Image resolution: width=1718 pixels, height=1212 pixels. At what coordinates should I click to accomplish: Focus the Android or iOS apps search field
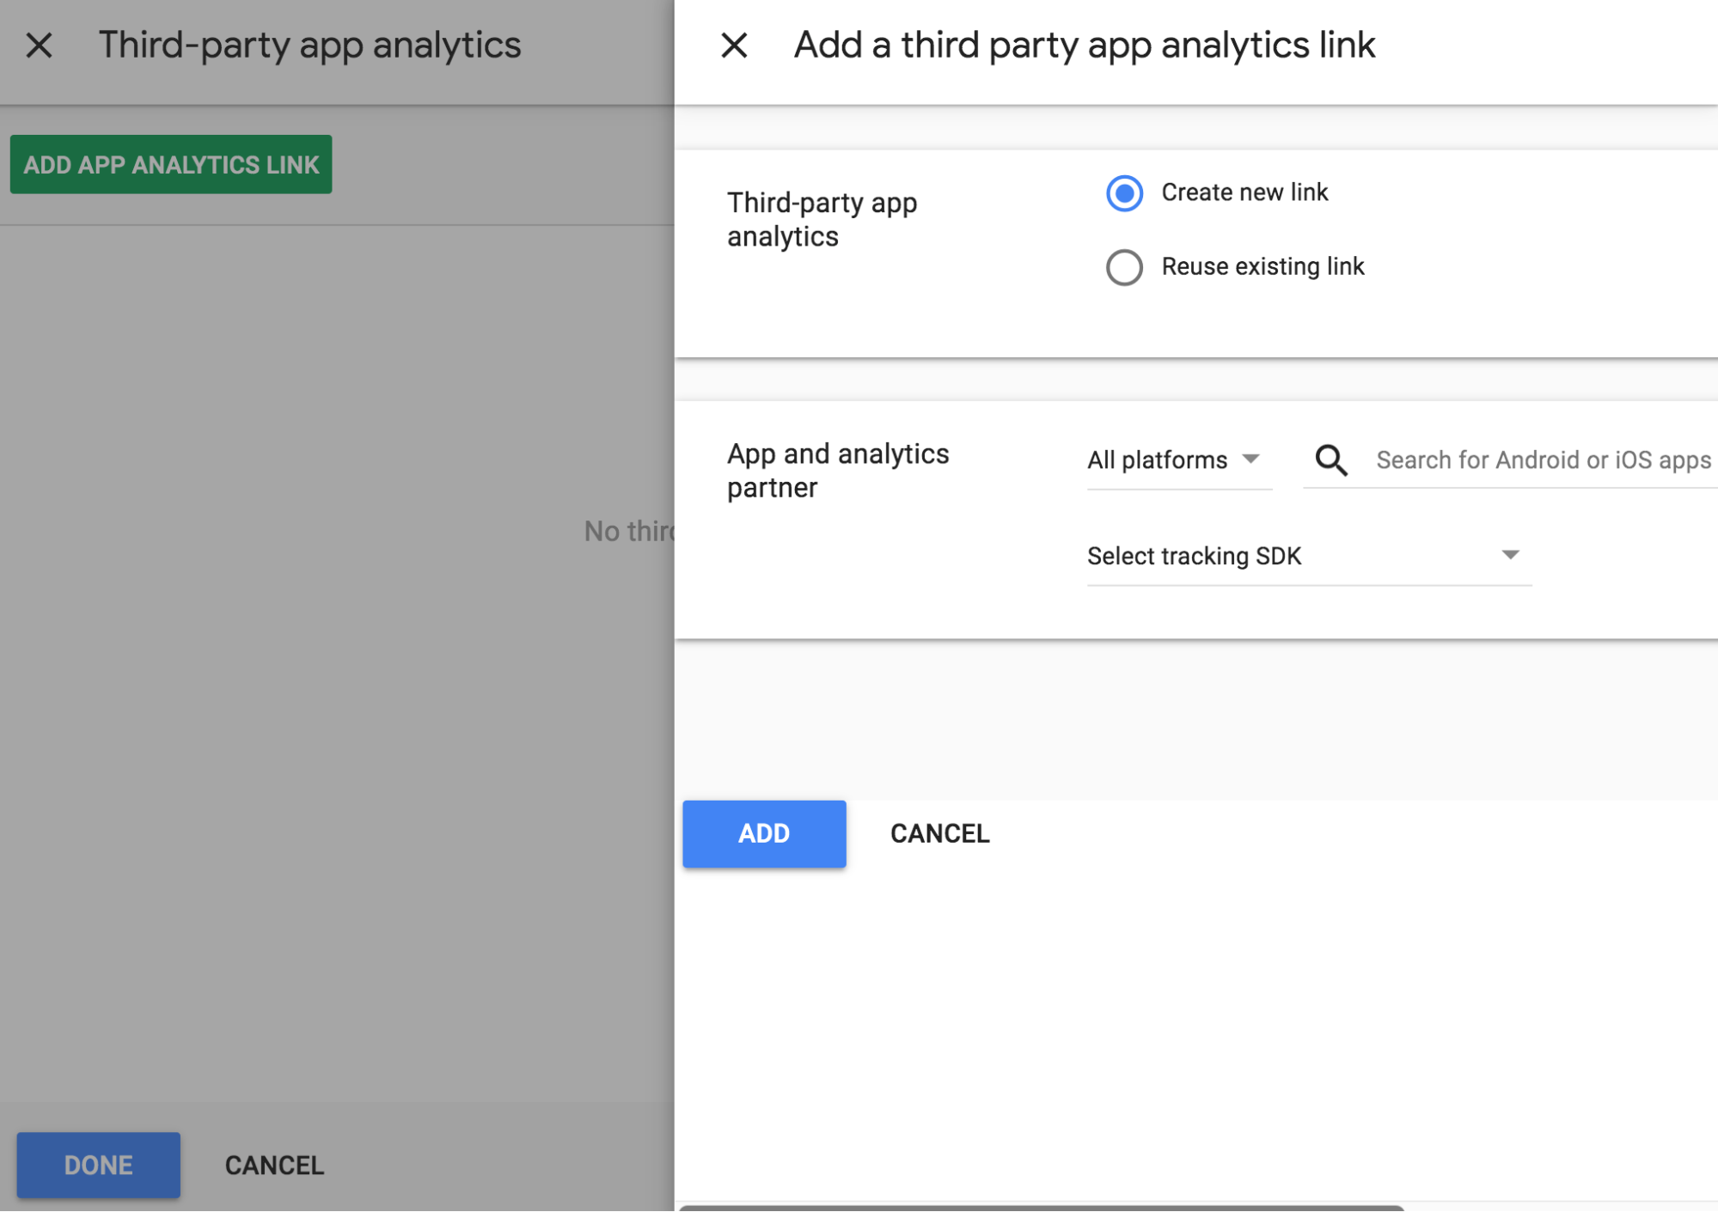coord(1544,460)
